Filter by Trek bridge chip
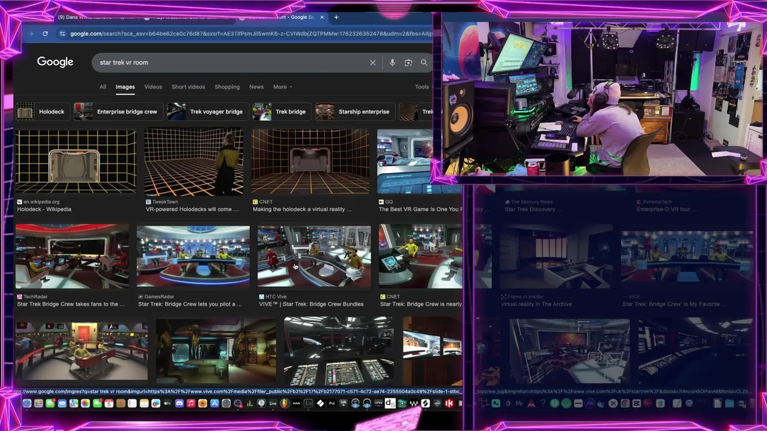Screen dimensions: 767x431 [x=281, y=111]
